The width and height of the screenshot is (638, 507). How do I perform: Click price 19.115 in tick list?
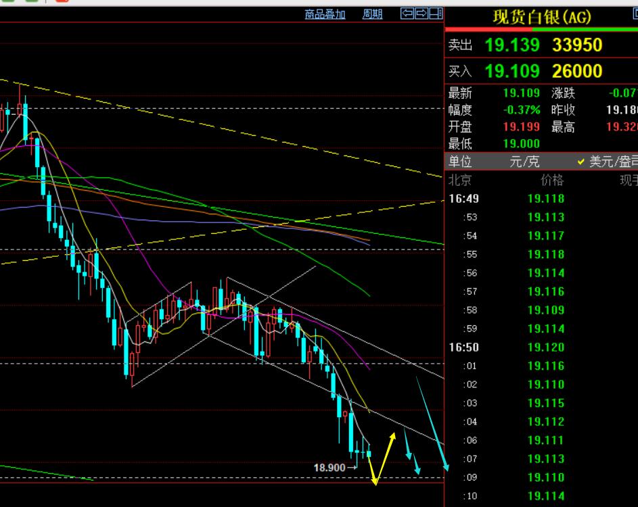(x=546, y=403)
